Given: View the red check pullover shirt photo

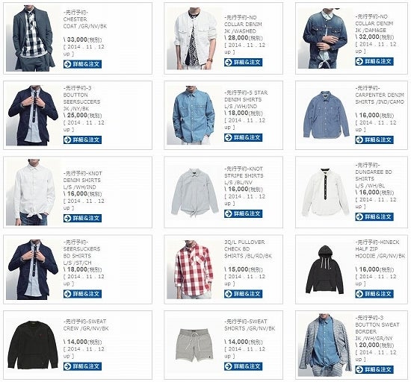Looking at the screenshot, I should [x=194, y=269].
